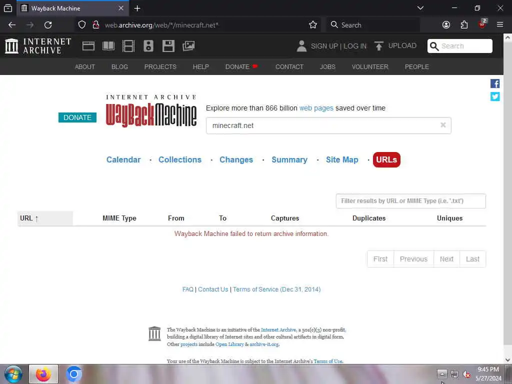Switch to the Calendar view
The height and width of the screenshot is (384, 512).
123,159
